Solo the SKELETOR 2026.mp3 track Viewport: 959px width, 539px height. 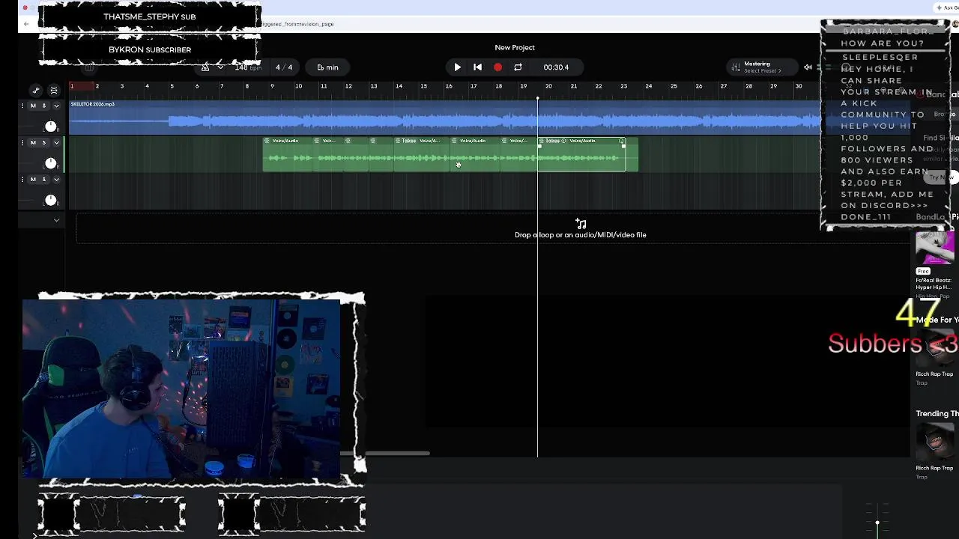[43, 106]
